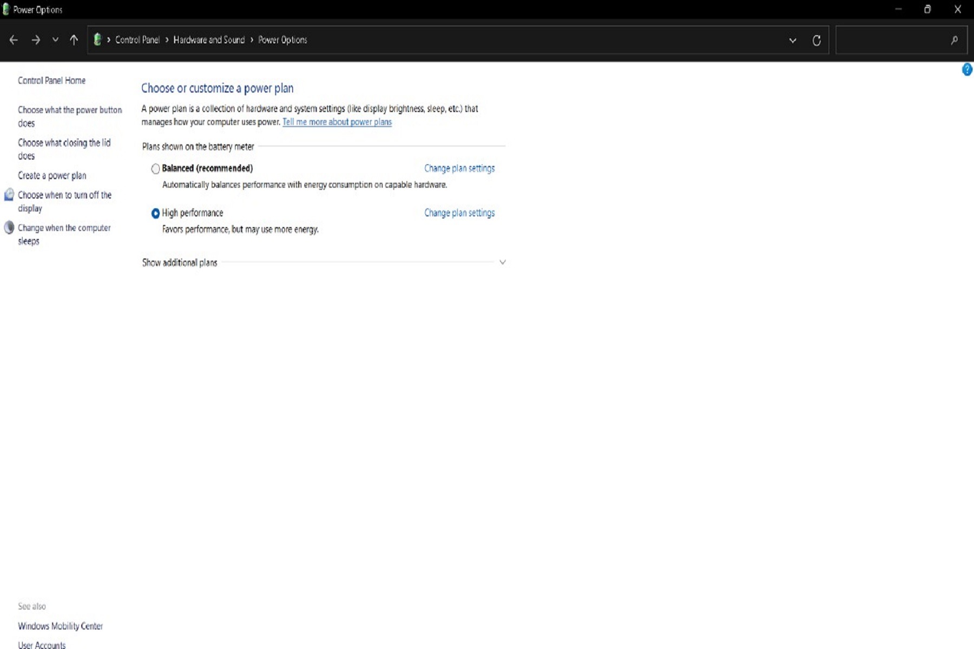Screen dimensions: 974x649
Task: Click the Forward navigation arrow
Action: (x=36, y=40)
